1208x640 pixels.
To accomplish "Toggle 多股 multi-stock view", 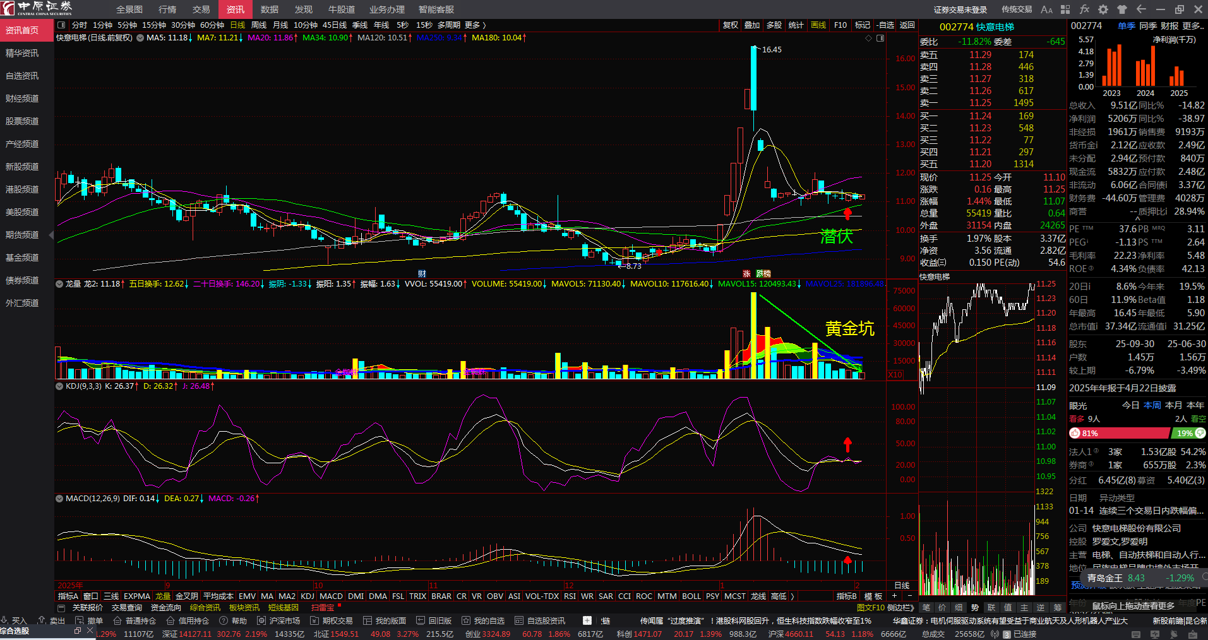I will 774,25.
